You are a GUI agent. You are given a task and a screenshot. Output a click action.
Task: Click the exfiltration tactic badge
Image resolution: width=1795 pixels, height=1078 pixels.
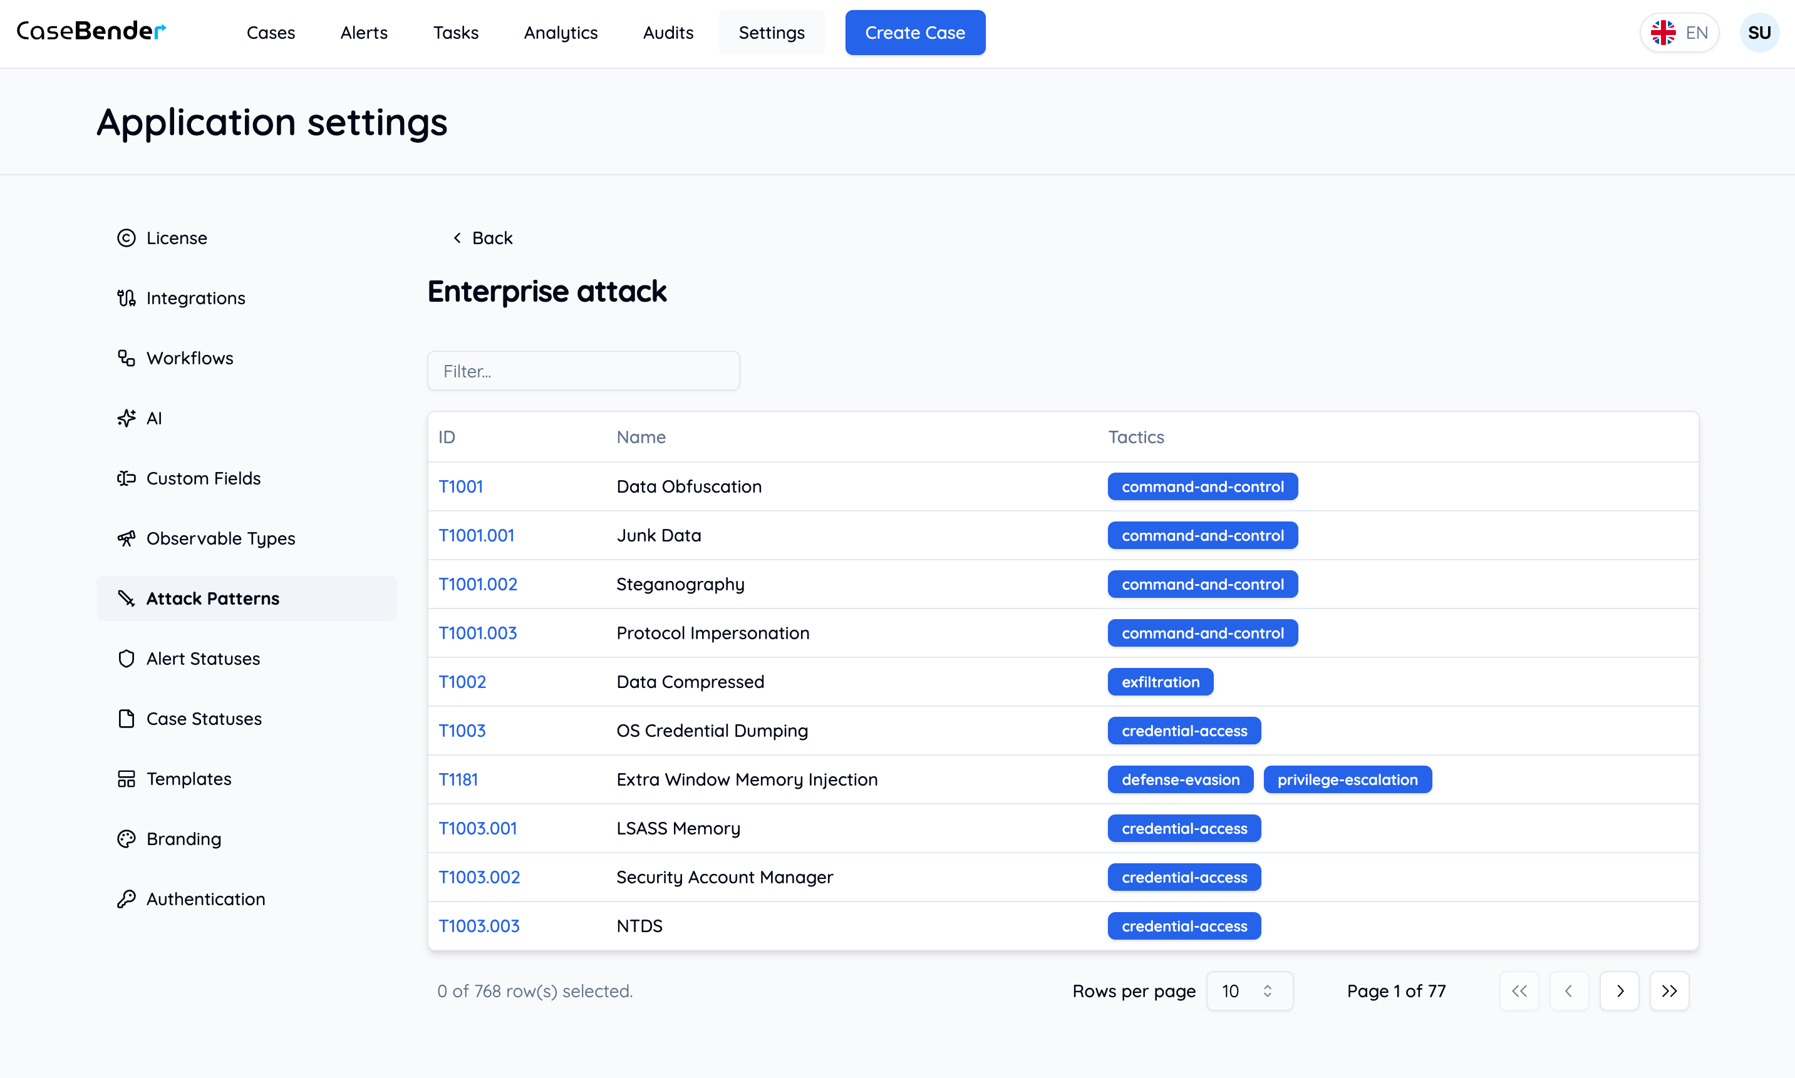[x=1161, y=682]
